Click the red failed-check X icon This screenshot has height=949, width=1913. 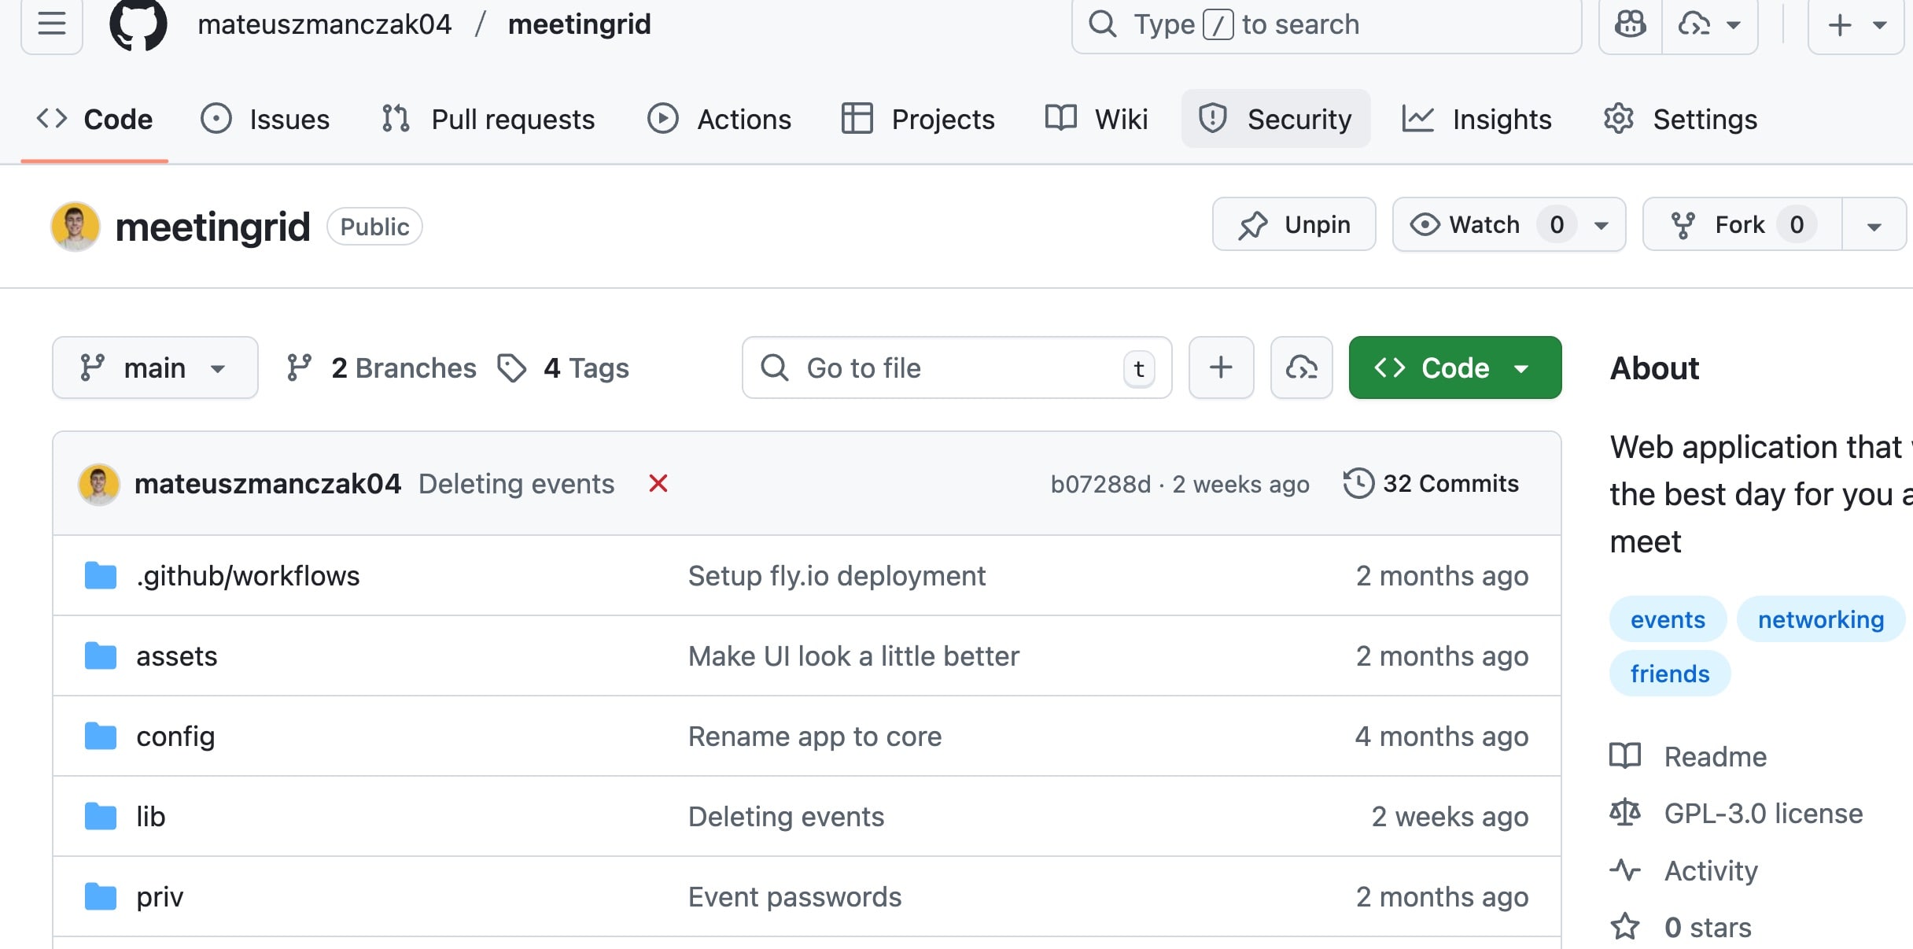(x=658, y=483)
